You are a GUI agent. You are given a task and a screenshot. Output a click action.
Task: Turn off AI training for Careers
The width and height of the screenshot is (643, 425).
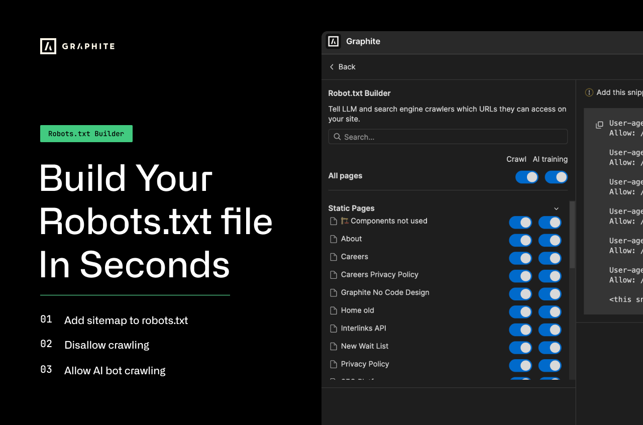[550, 258]
